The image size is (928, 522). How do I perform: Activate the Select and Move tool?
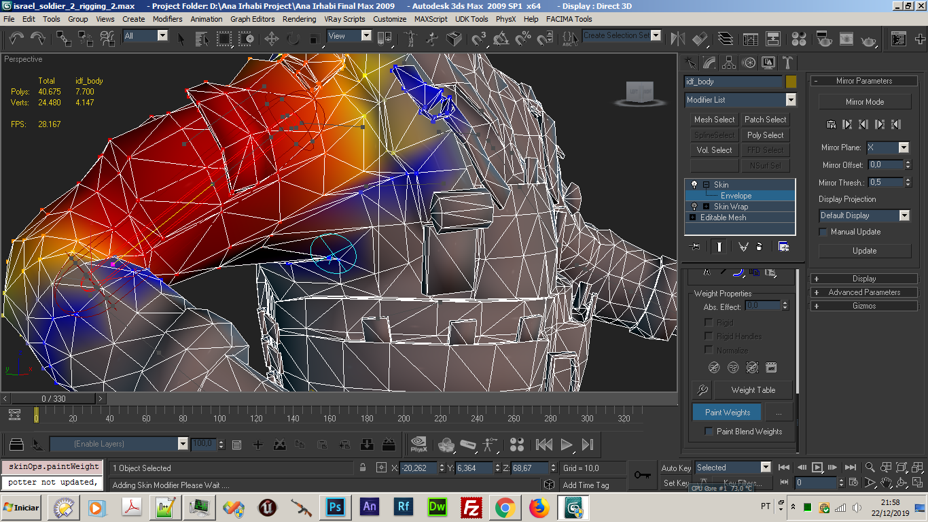click(271, 39)
